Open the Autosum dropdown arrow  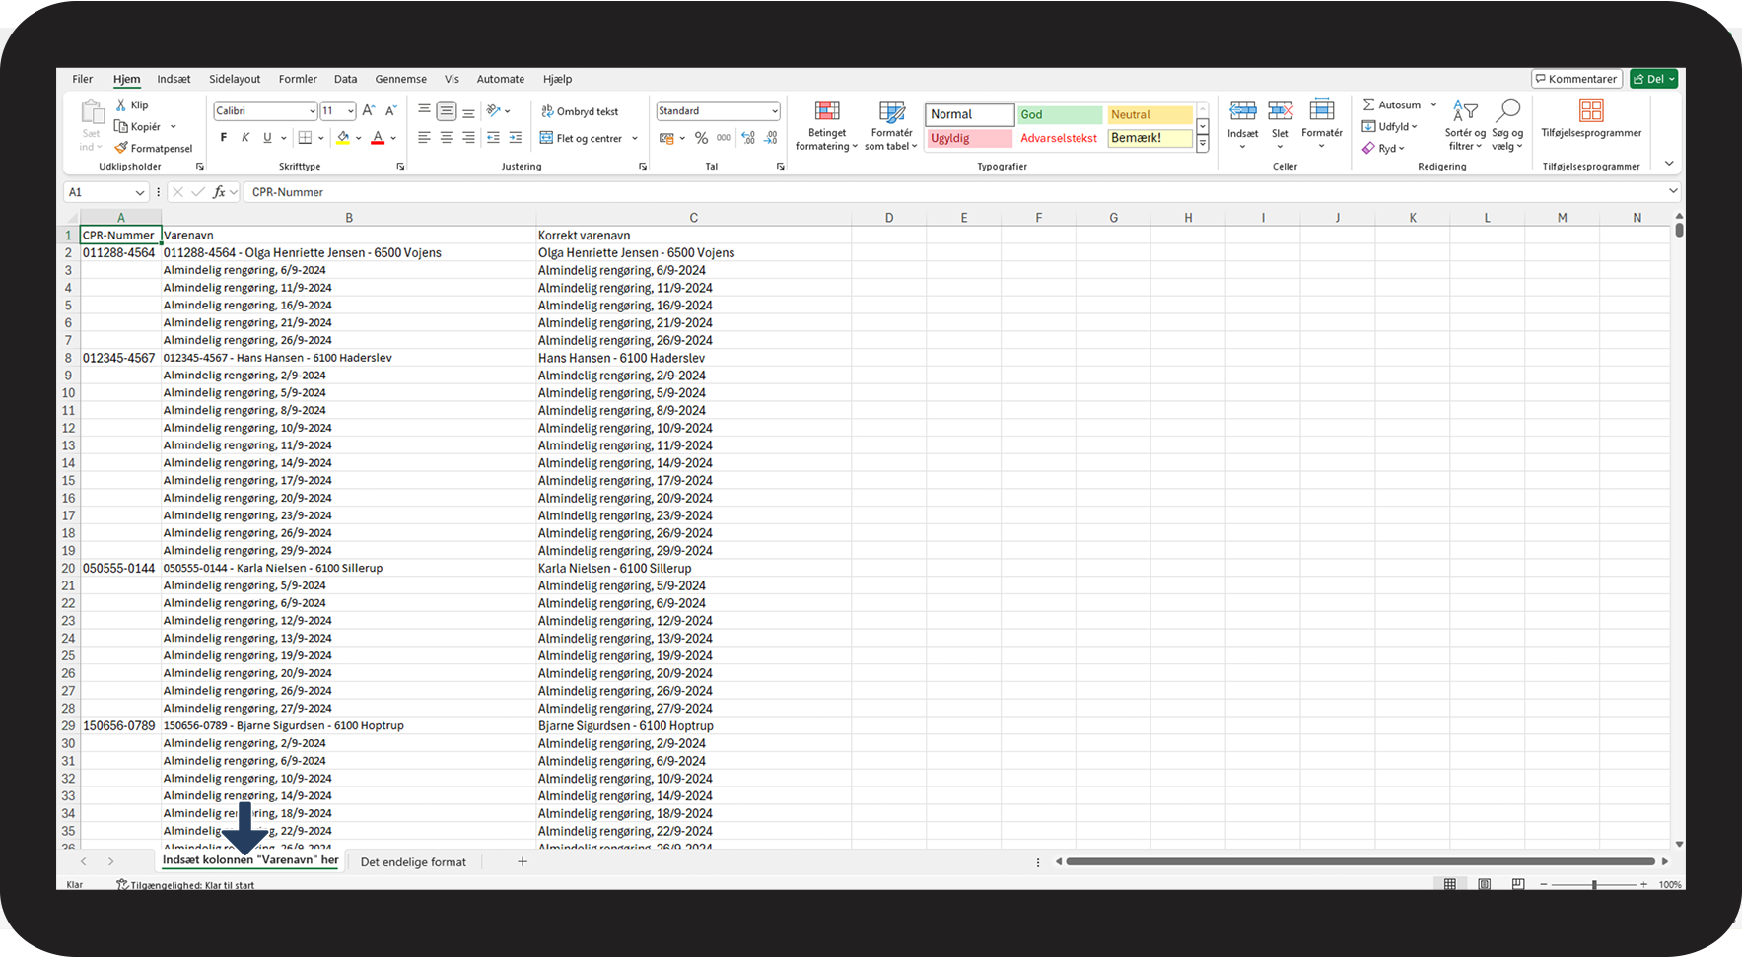1433,105
